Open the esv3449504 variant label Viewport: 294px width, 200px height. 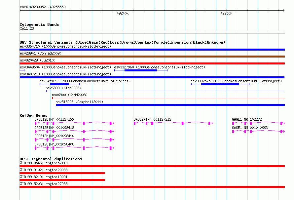[65, 67]
